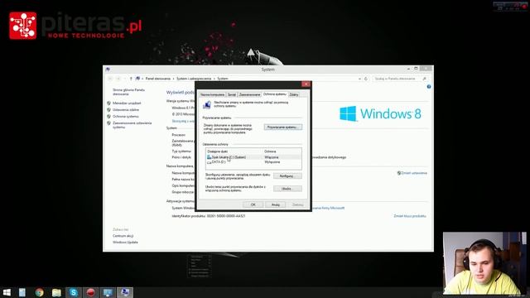Click System i zabezpieczenia breadcrumb
The width and height of the screenshot is (530, 298).
[x=194, y=79]
